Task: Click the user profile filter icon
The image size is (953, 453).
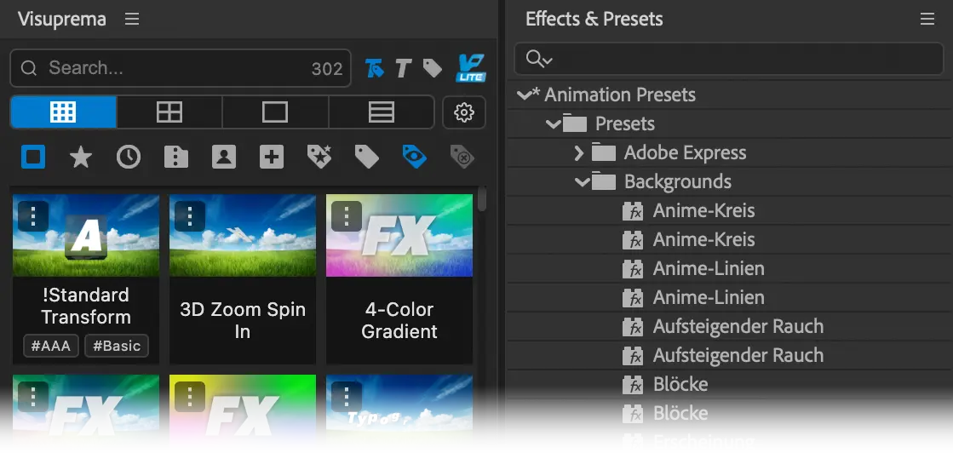Action: pos(224,158)
